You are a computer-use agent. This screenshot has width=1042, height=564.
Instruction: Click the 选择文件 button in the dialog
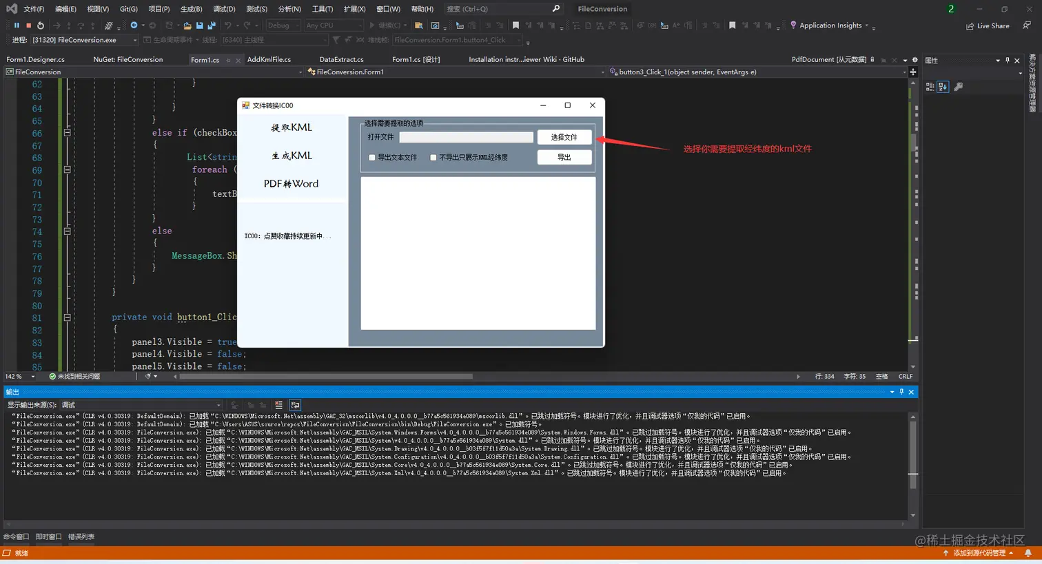564,137
